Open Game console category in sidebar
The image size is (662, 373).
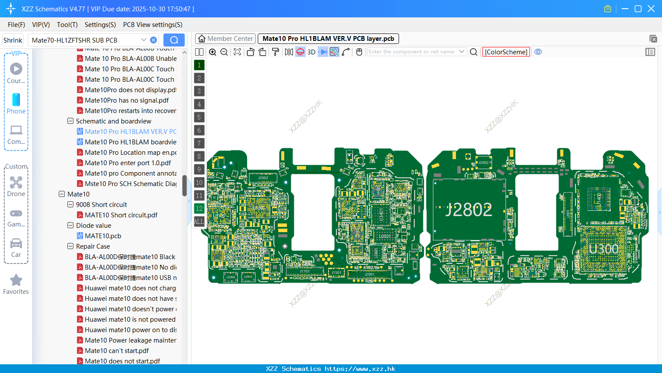click(x=16, y=217)
